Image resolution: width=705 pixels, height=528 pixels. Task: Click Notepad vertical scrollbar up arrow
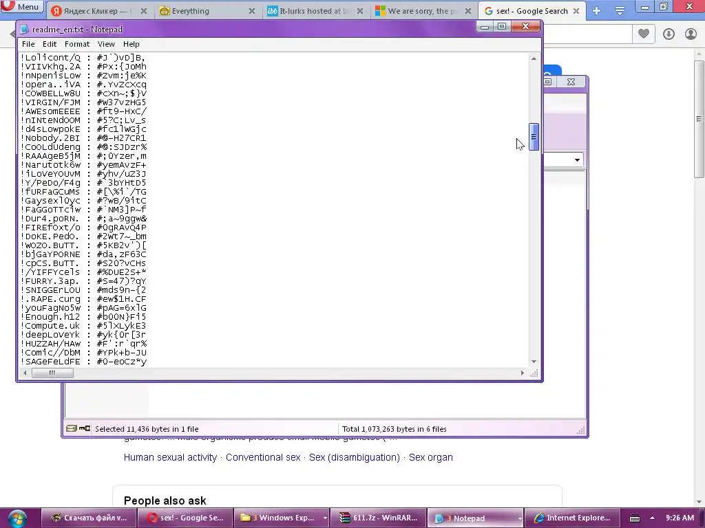534,58
